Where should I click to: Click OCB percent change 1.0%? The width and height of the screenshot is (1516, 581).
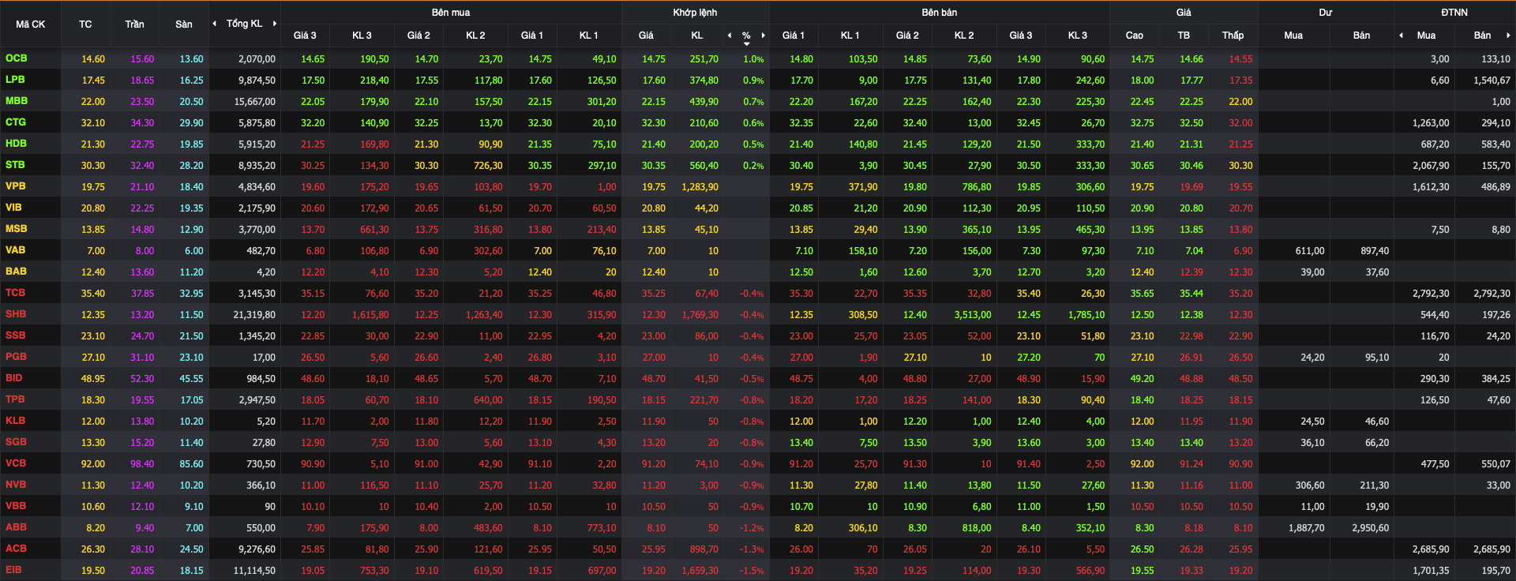[753, 59]
